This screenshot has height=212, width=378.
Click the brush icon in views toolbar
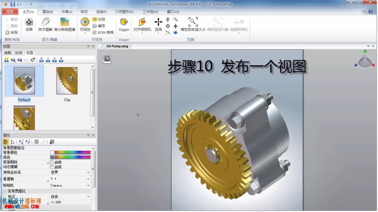tap(33, 60)
